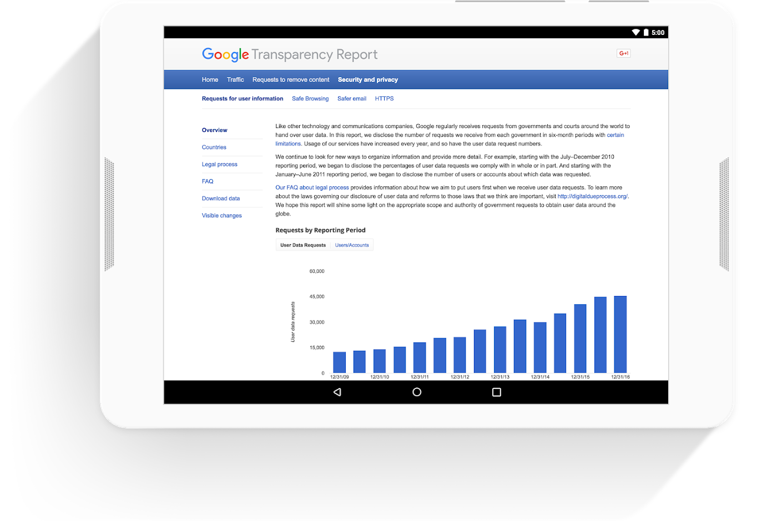The image size is (777, 521).
Task: Open Legal process in the sidebar
Action: 220,165
